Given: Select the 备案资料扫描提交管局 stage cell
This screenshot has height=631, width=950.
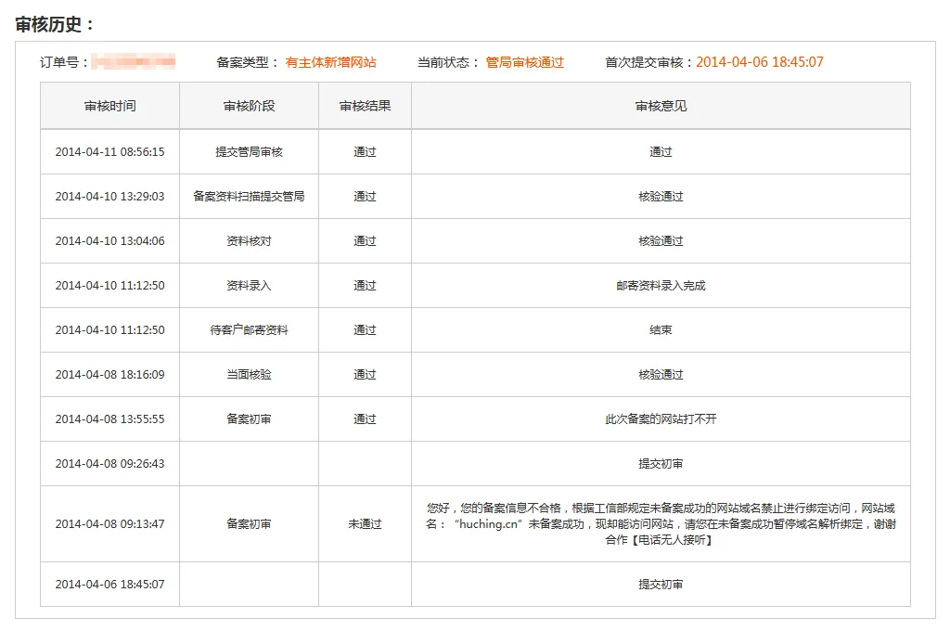Looking at the screenshot, I should [249, 197].
